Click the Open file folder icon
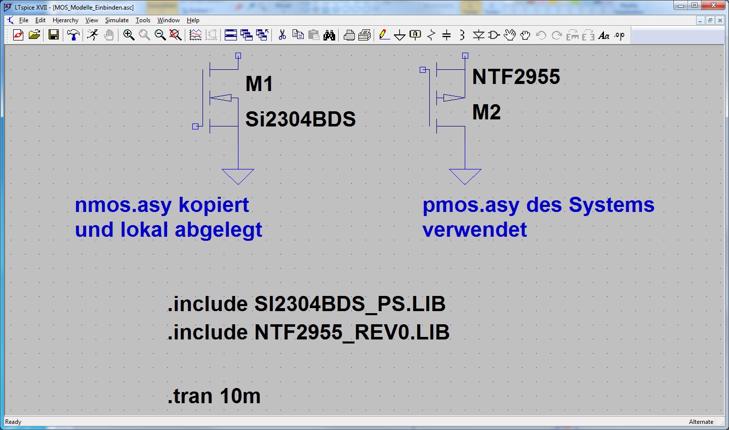Viewport: 729px width, 430px height. pyautogui.click(x=34, y=35)
